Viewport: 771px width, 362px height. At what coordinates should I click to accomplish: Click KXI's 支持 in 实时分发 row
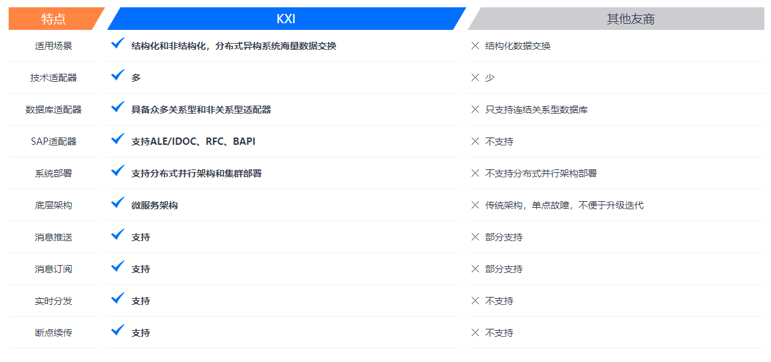(x=140, y=301)
